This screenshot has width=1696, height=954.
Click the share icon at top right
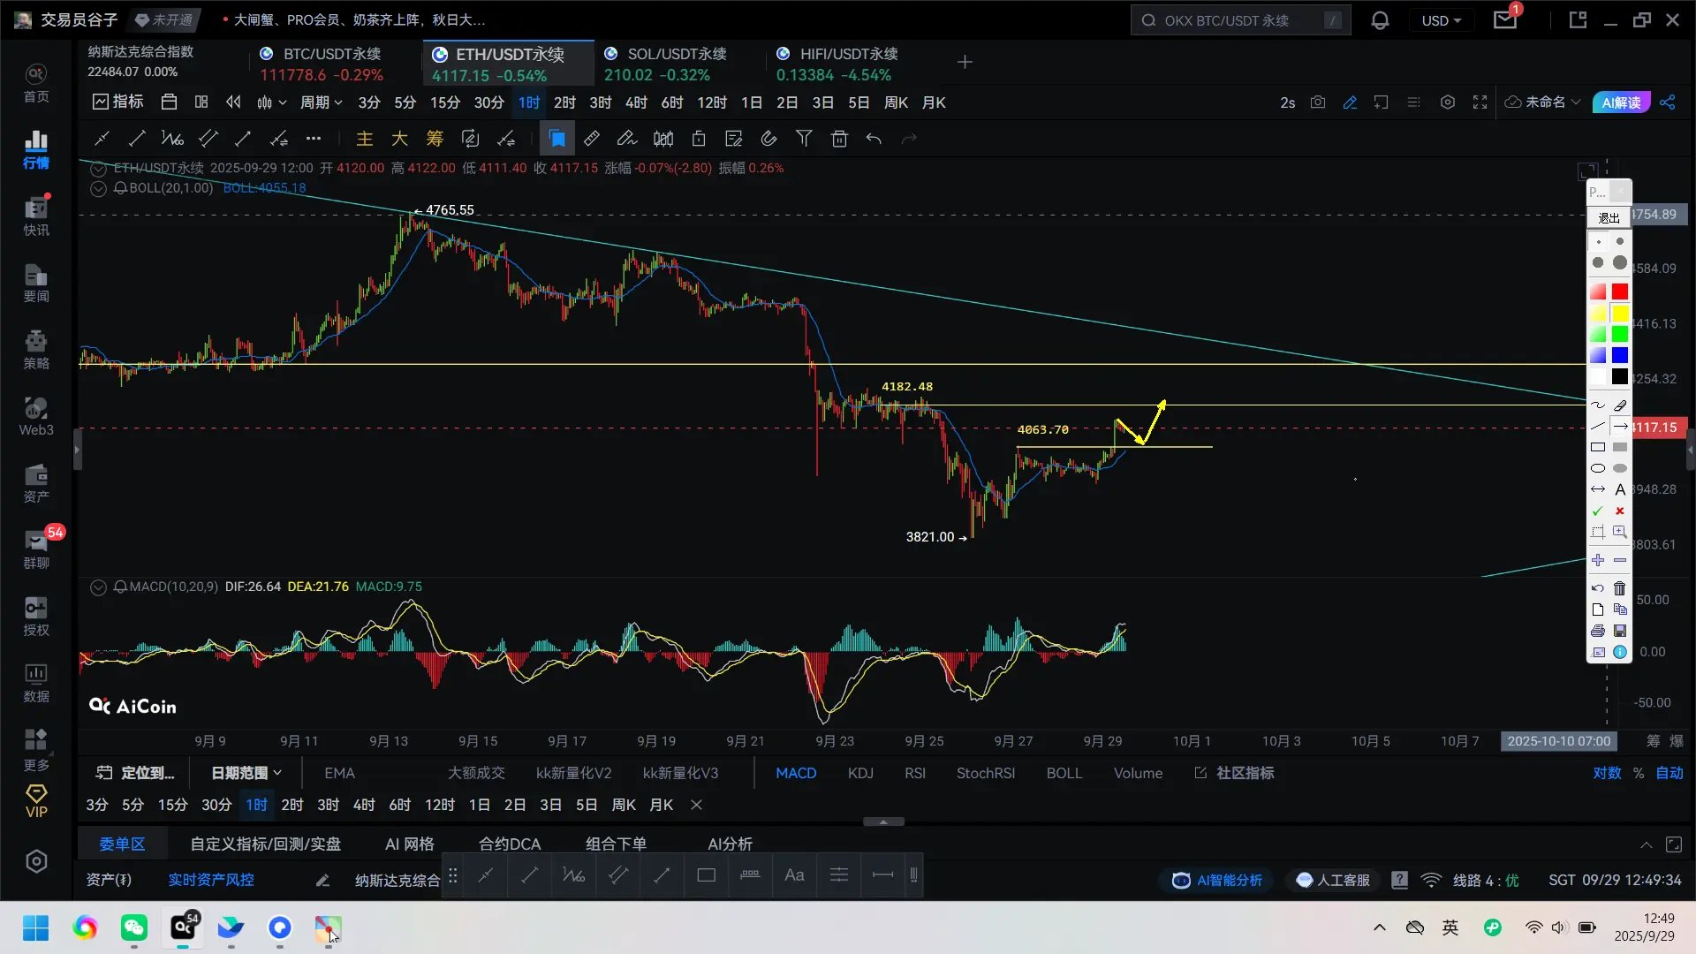[x=1668, y=102]
